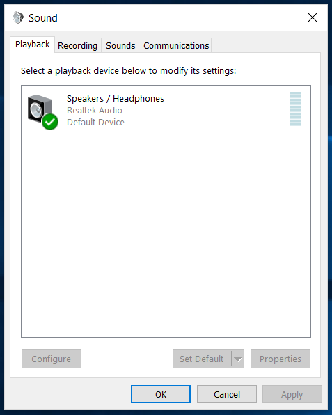Click the "Default Device" status text

pyautogui.click(x=95, y=123)
